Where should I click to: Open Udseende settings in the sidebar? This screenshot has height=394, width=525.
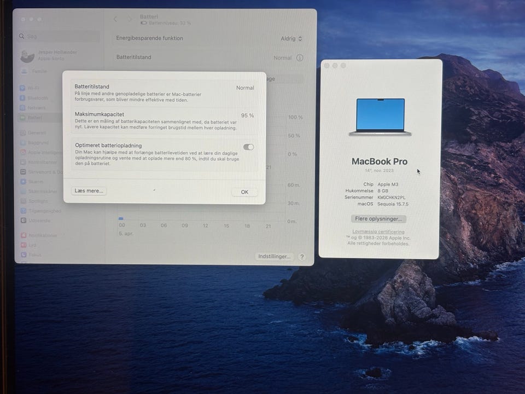click(35, 221)
